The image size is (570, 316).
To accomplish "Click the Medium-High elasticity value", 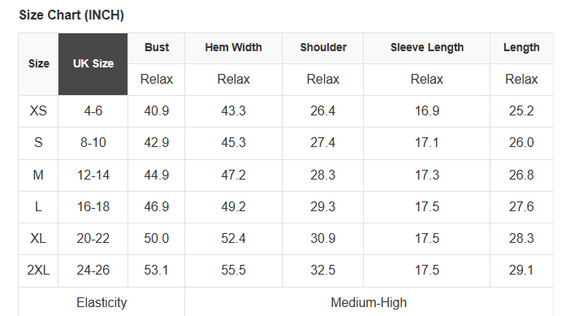I will coord(369,302).
